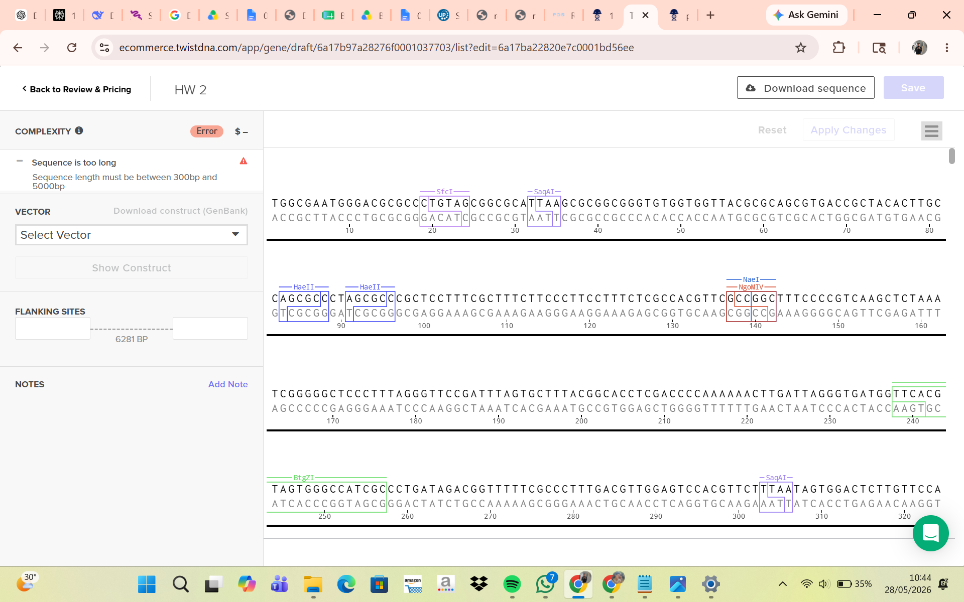Go Back to Review & Pricing
The height and width of the screenshot is (602, 964).
coord(76,89)
